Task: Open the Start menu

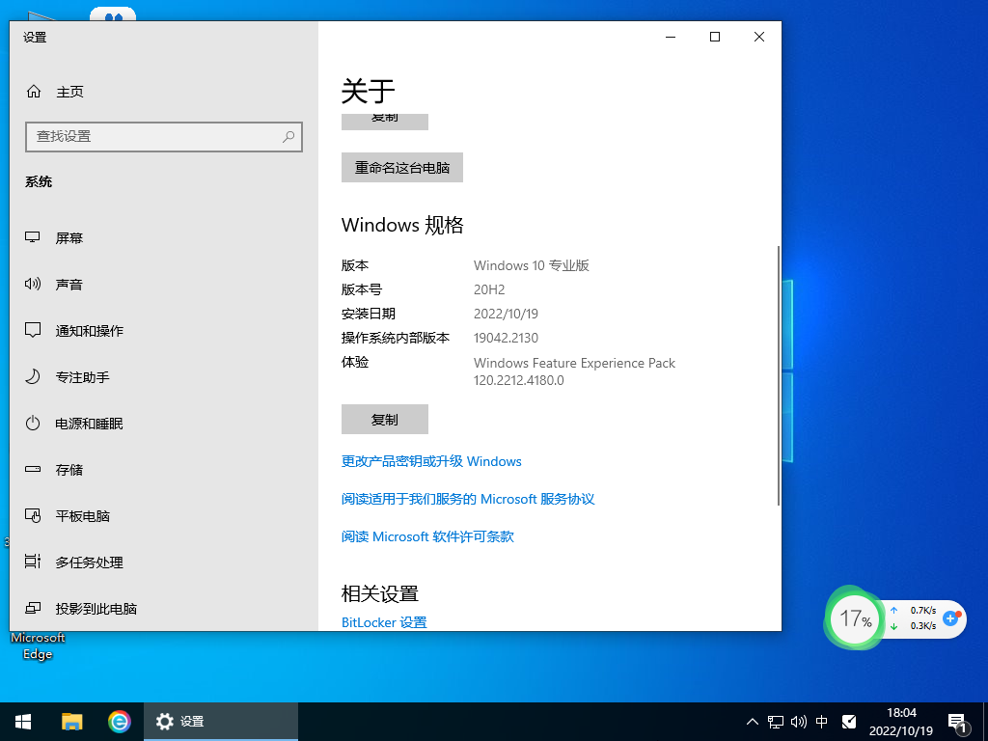Action: coord(22,721)
